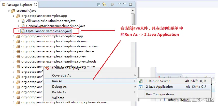This screenshot has height=106, width=218.
Task: Expand cloudbalancing.optional.domain package
Action: pyautogui.click(x=13, y=102)
